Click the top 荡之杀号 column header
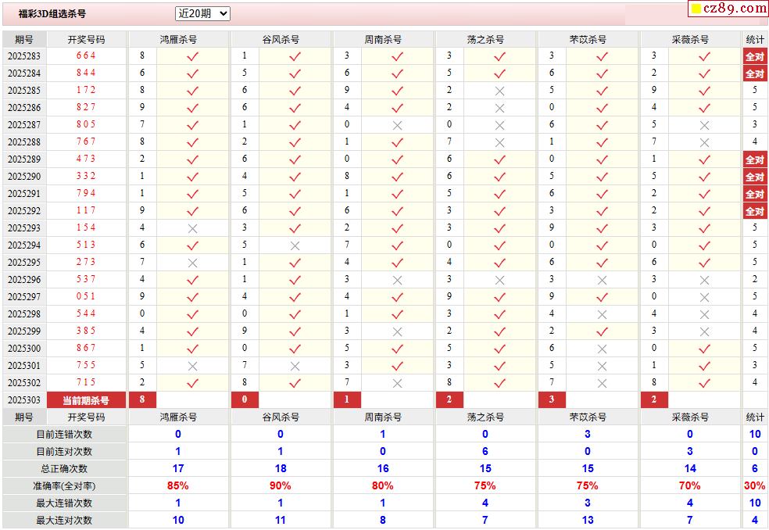Viewport: 769px width, 530px height. click(485, 40)
